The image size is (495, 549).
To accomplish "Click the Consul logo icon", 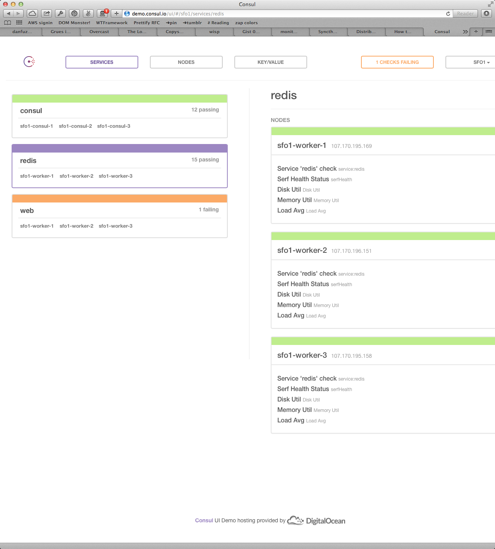I will pyautogui.click(x=29, y=62).
